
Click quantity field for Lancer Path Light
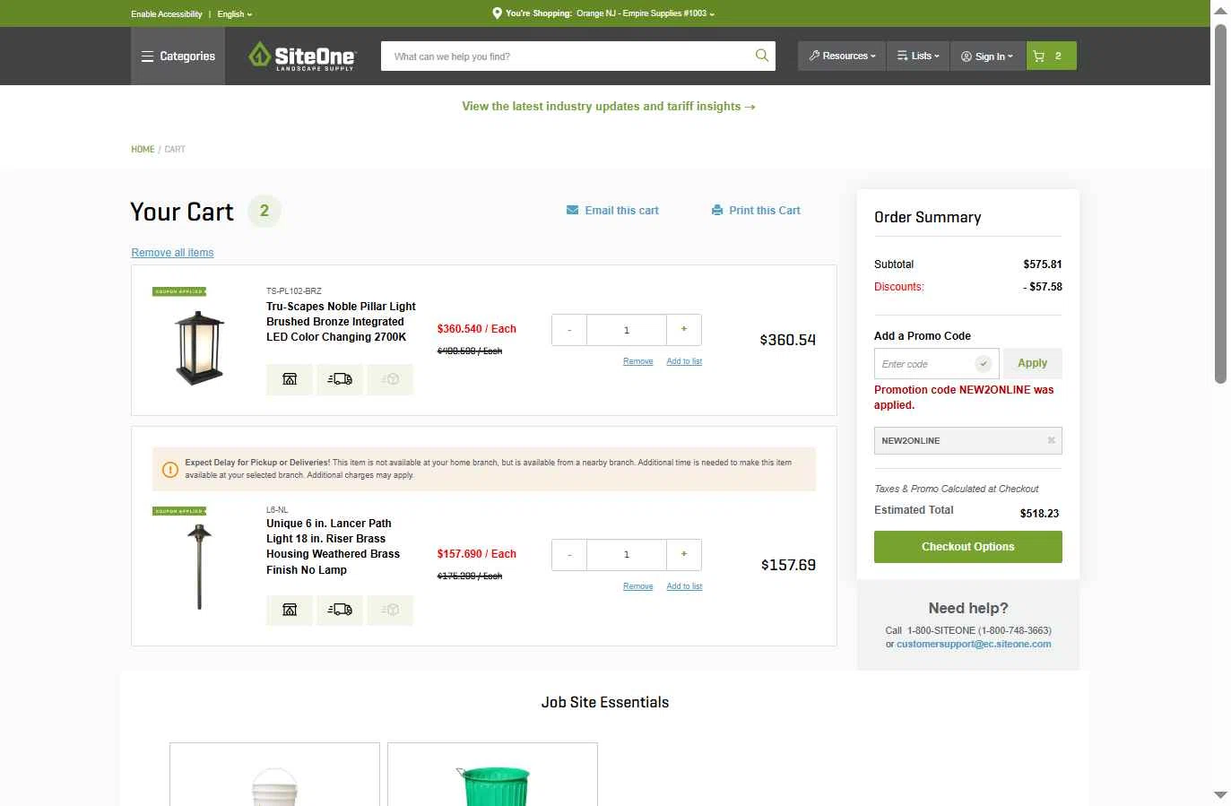coord(627,555)
